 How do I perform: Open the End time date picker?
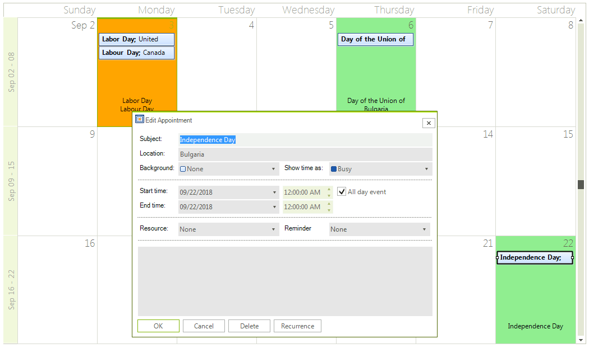tap(275, 206)
